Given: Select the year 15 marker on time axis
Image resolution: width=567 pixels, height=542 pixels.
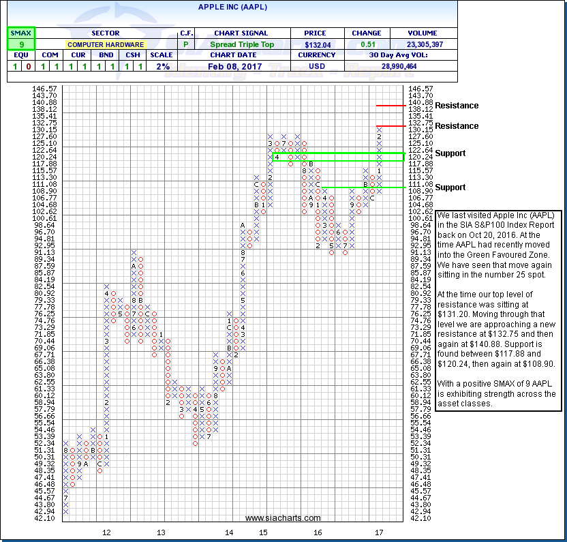Looking at the screenshot, I should tap(262, 532).
